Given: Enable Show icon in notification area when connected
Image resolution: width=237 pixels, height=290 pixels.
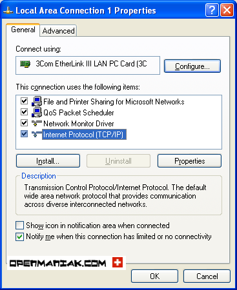Looking at the screenshot, I should tap(19, 226).
